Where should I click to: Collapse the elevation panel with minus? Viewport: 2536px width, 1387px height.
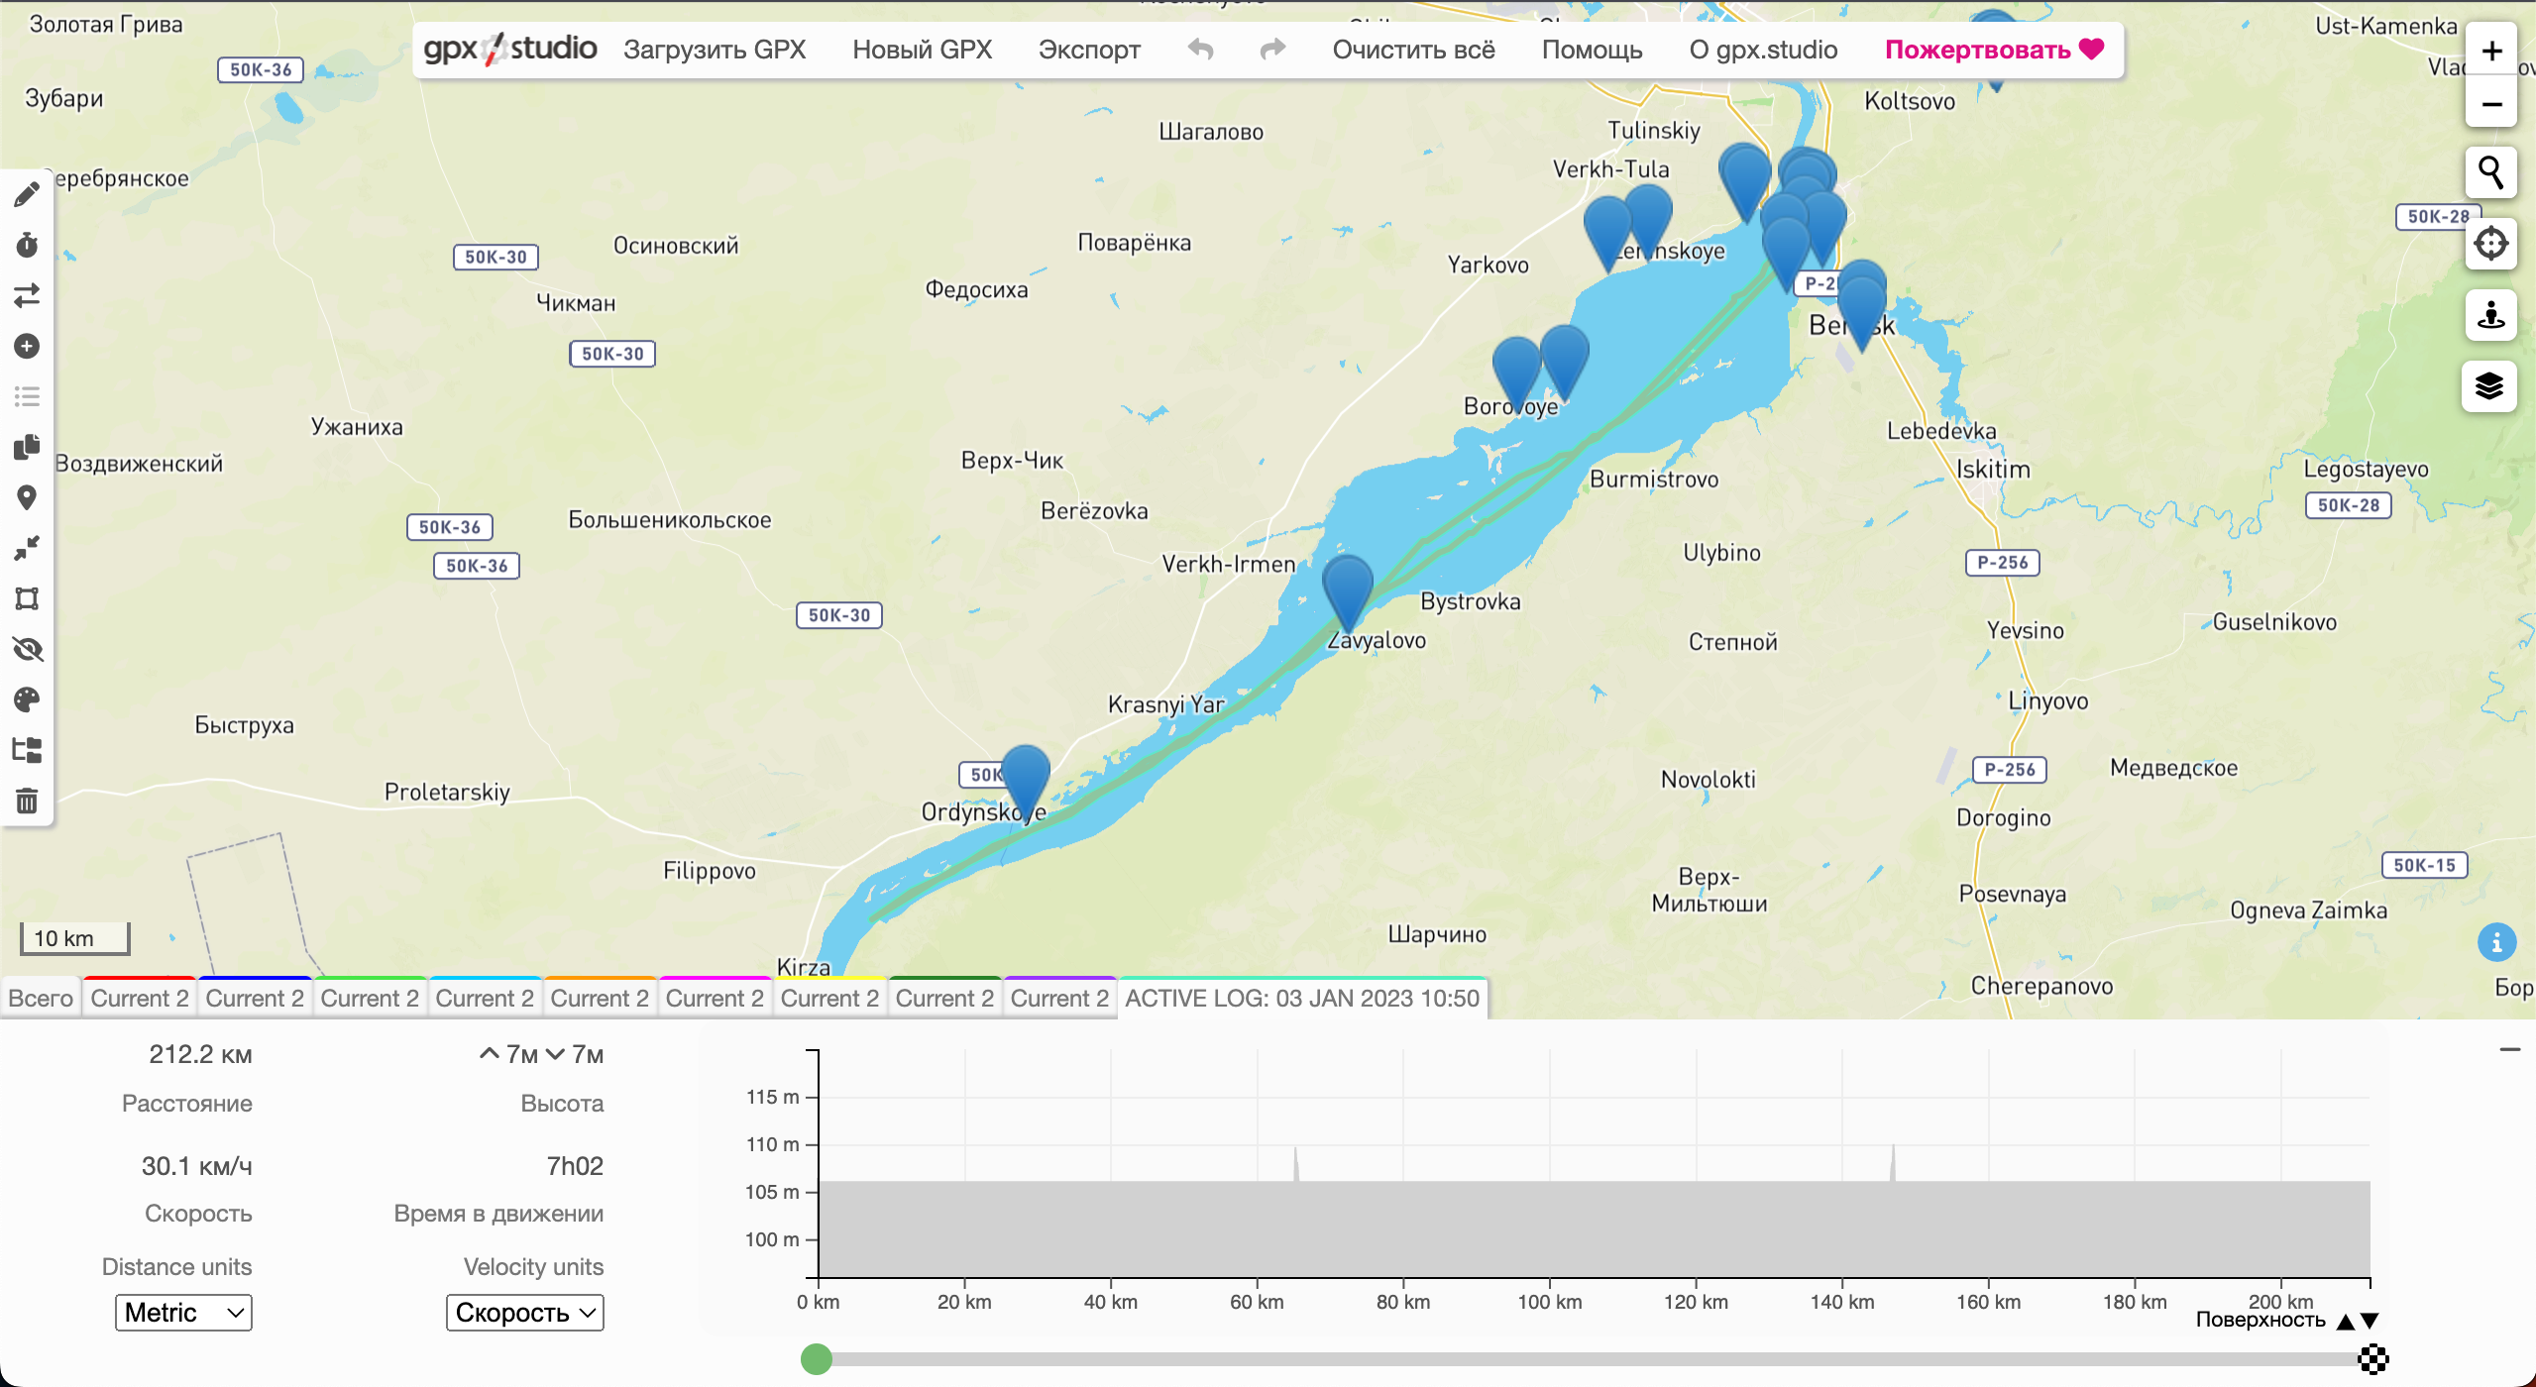pos(2509,1049)
